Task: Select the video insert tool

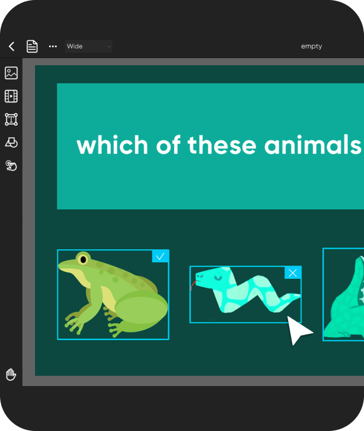Action: tap(11, 96)
